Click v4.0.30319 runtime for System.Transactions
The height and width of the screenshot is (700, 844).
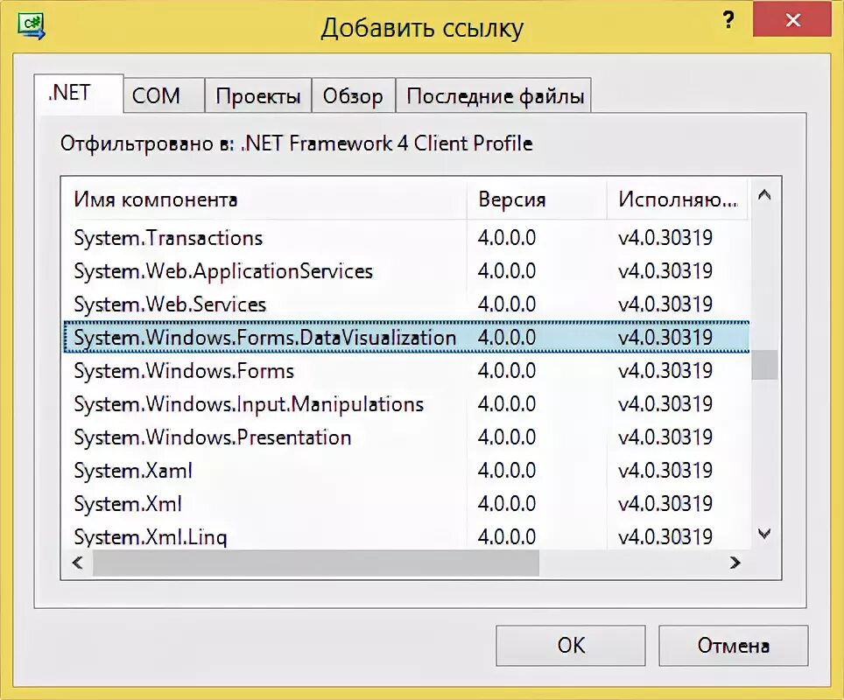pos(665,238)
